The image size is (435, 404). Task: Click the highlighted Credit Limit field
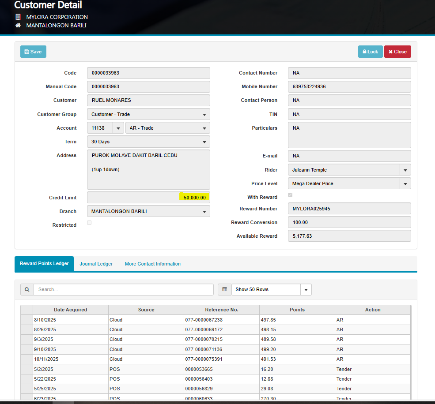tap(148, 198)
